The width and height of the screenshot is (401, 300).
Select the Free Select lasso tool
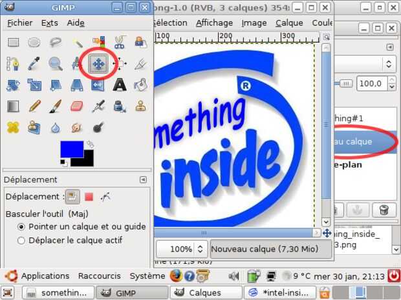click(56, 42)
